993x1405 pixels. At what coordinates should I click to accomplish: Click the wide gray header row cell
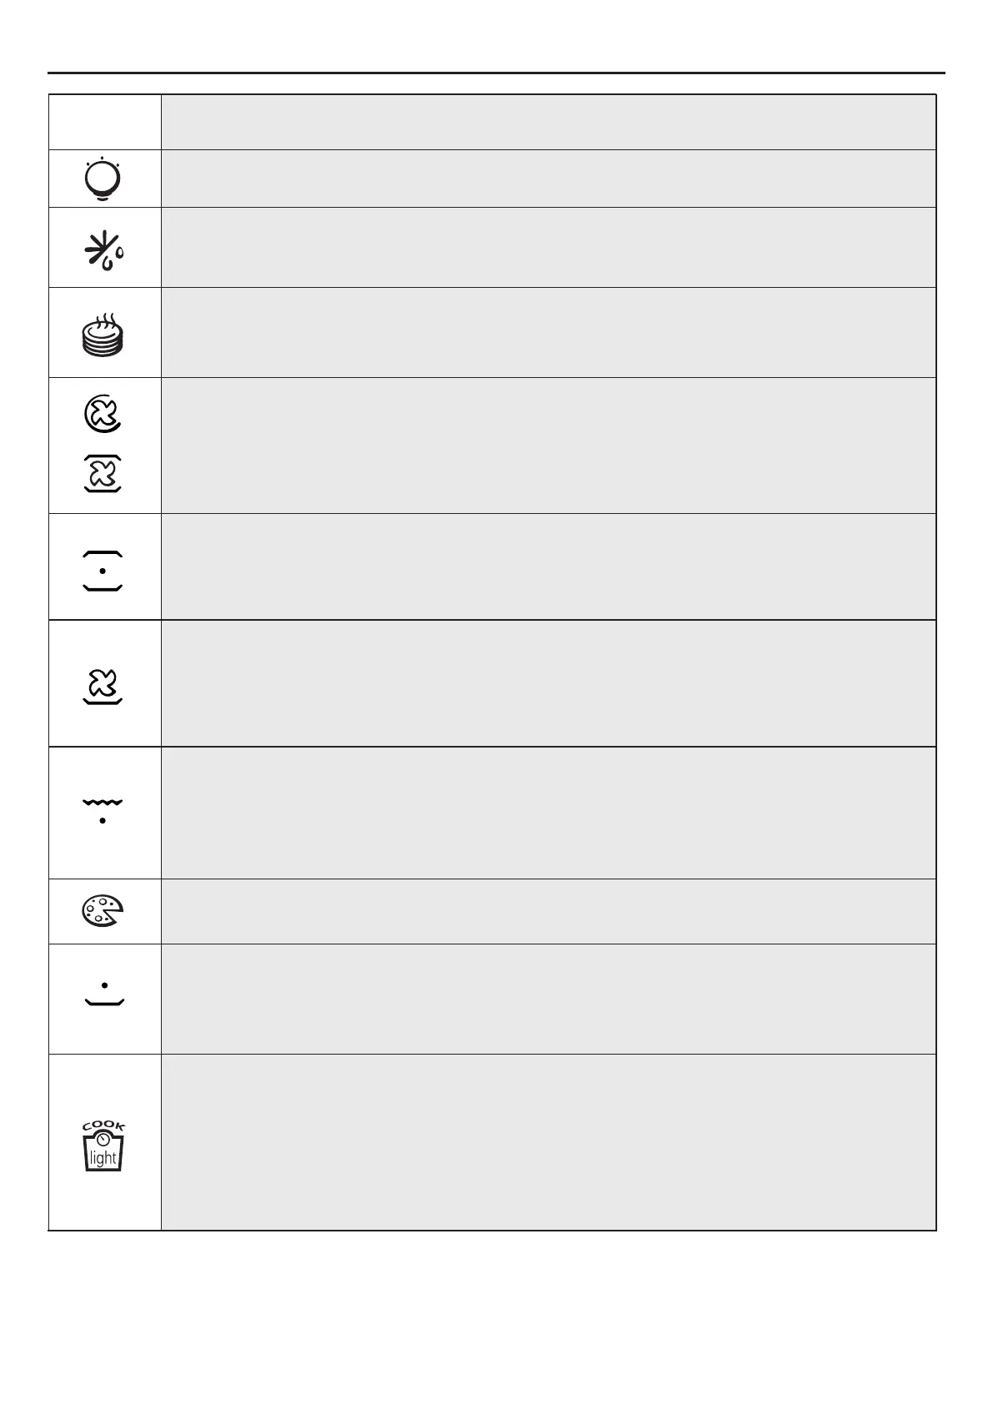tap(548, 123)
